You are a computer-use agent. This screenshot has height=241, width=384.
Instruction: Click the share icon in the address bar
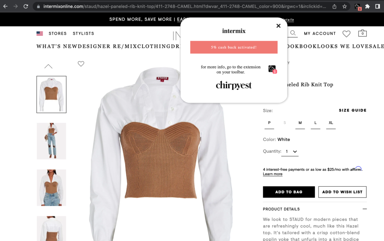[334, 7]
